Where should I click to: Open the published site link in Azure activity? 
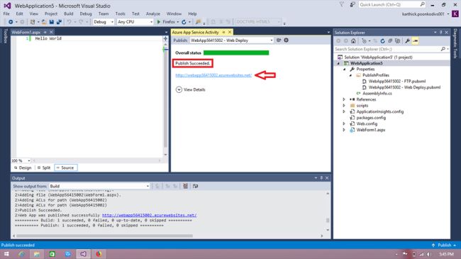(x=213, y=75)
